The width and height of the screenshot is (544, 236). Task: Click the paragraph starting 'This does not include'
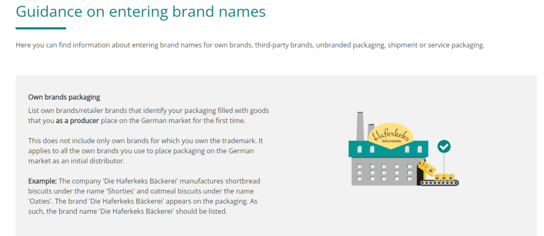coord(146,150)
